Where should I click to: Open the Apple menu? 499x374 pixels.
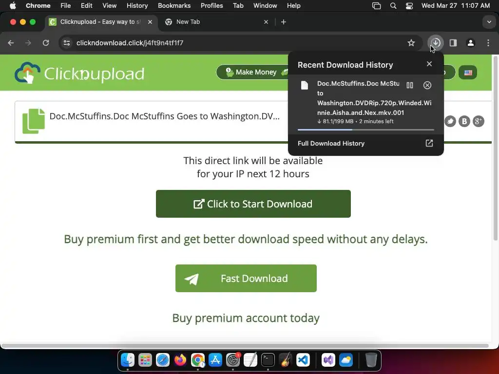pos(13,5)
